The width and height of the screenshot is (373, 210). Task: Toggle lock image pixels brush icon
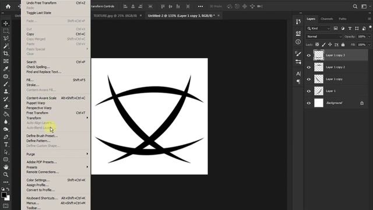323,44
